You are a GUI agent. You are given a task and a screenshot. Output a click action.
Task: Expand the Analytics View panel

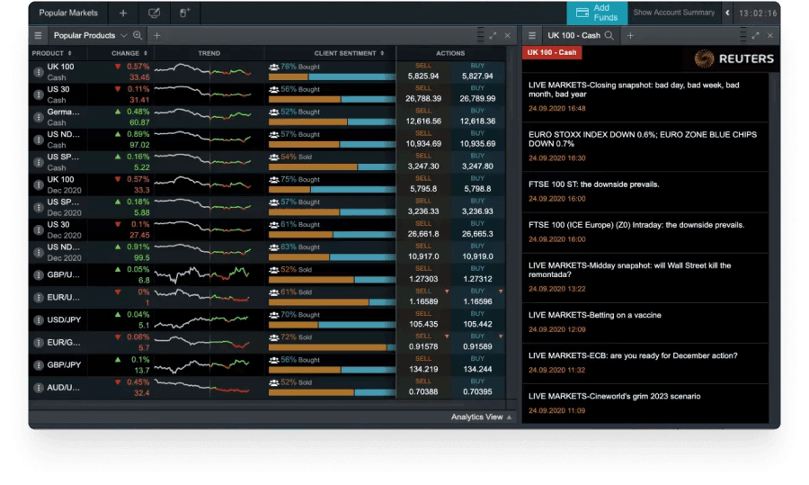point(482,417)
